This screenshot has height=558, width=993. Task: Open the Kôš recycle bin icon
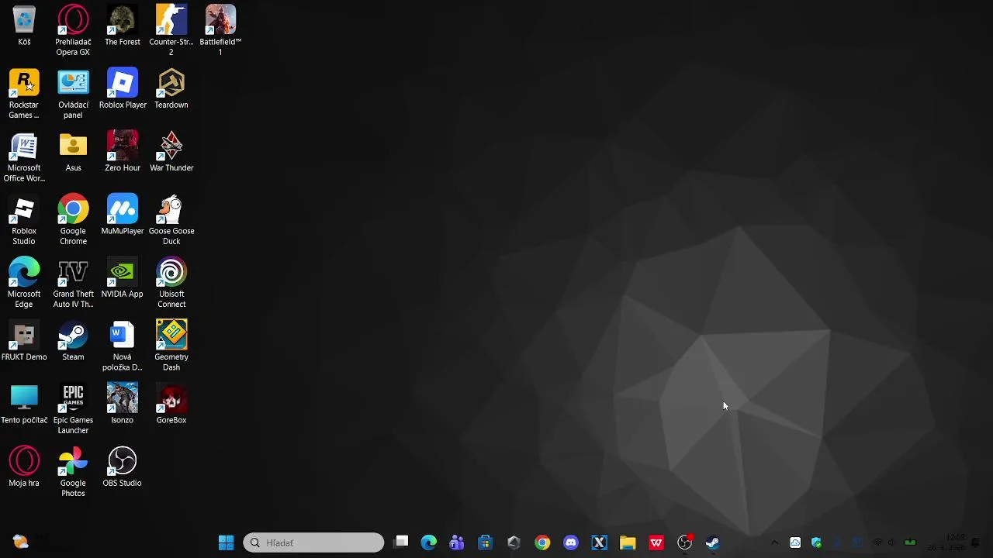coord(24,26)
